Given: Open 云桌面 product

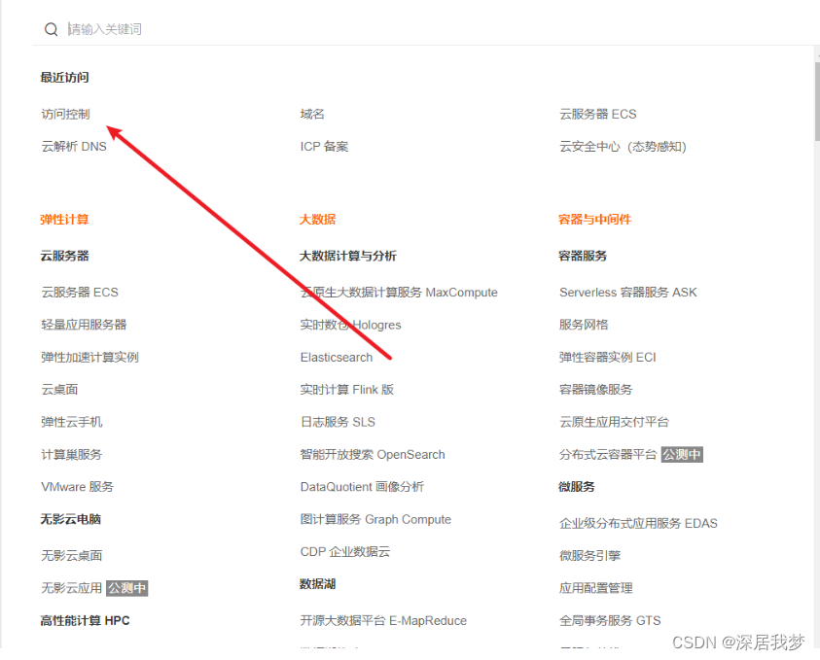Looking at the screenshot, I should [59, 390].
